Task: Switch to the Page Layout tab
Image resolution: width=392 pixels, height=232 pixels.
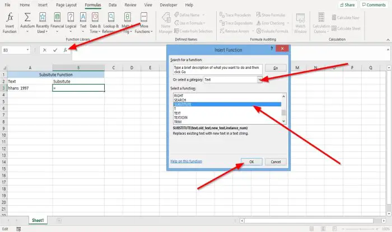Action: tap(66, 4)
